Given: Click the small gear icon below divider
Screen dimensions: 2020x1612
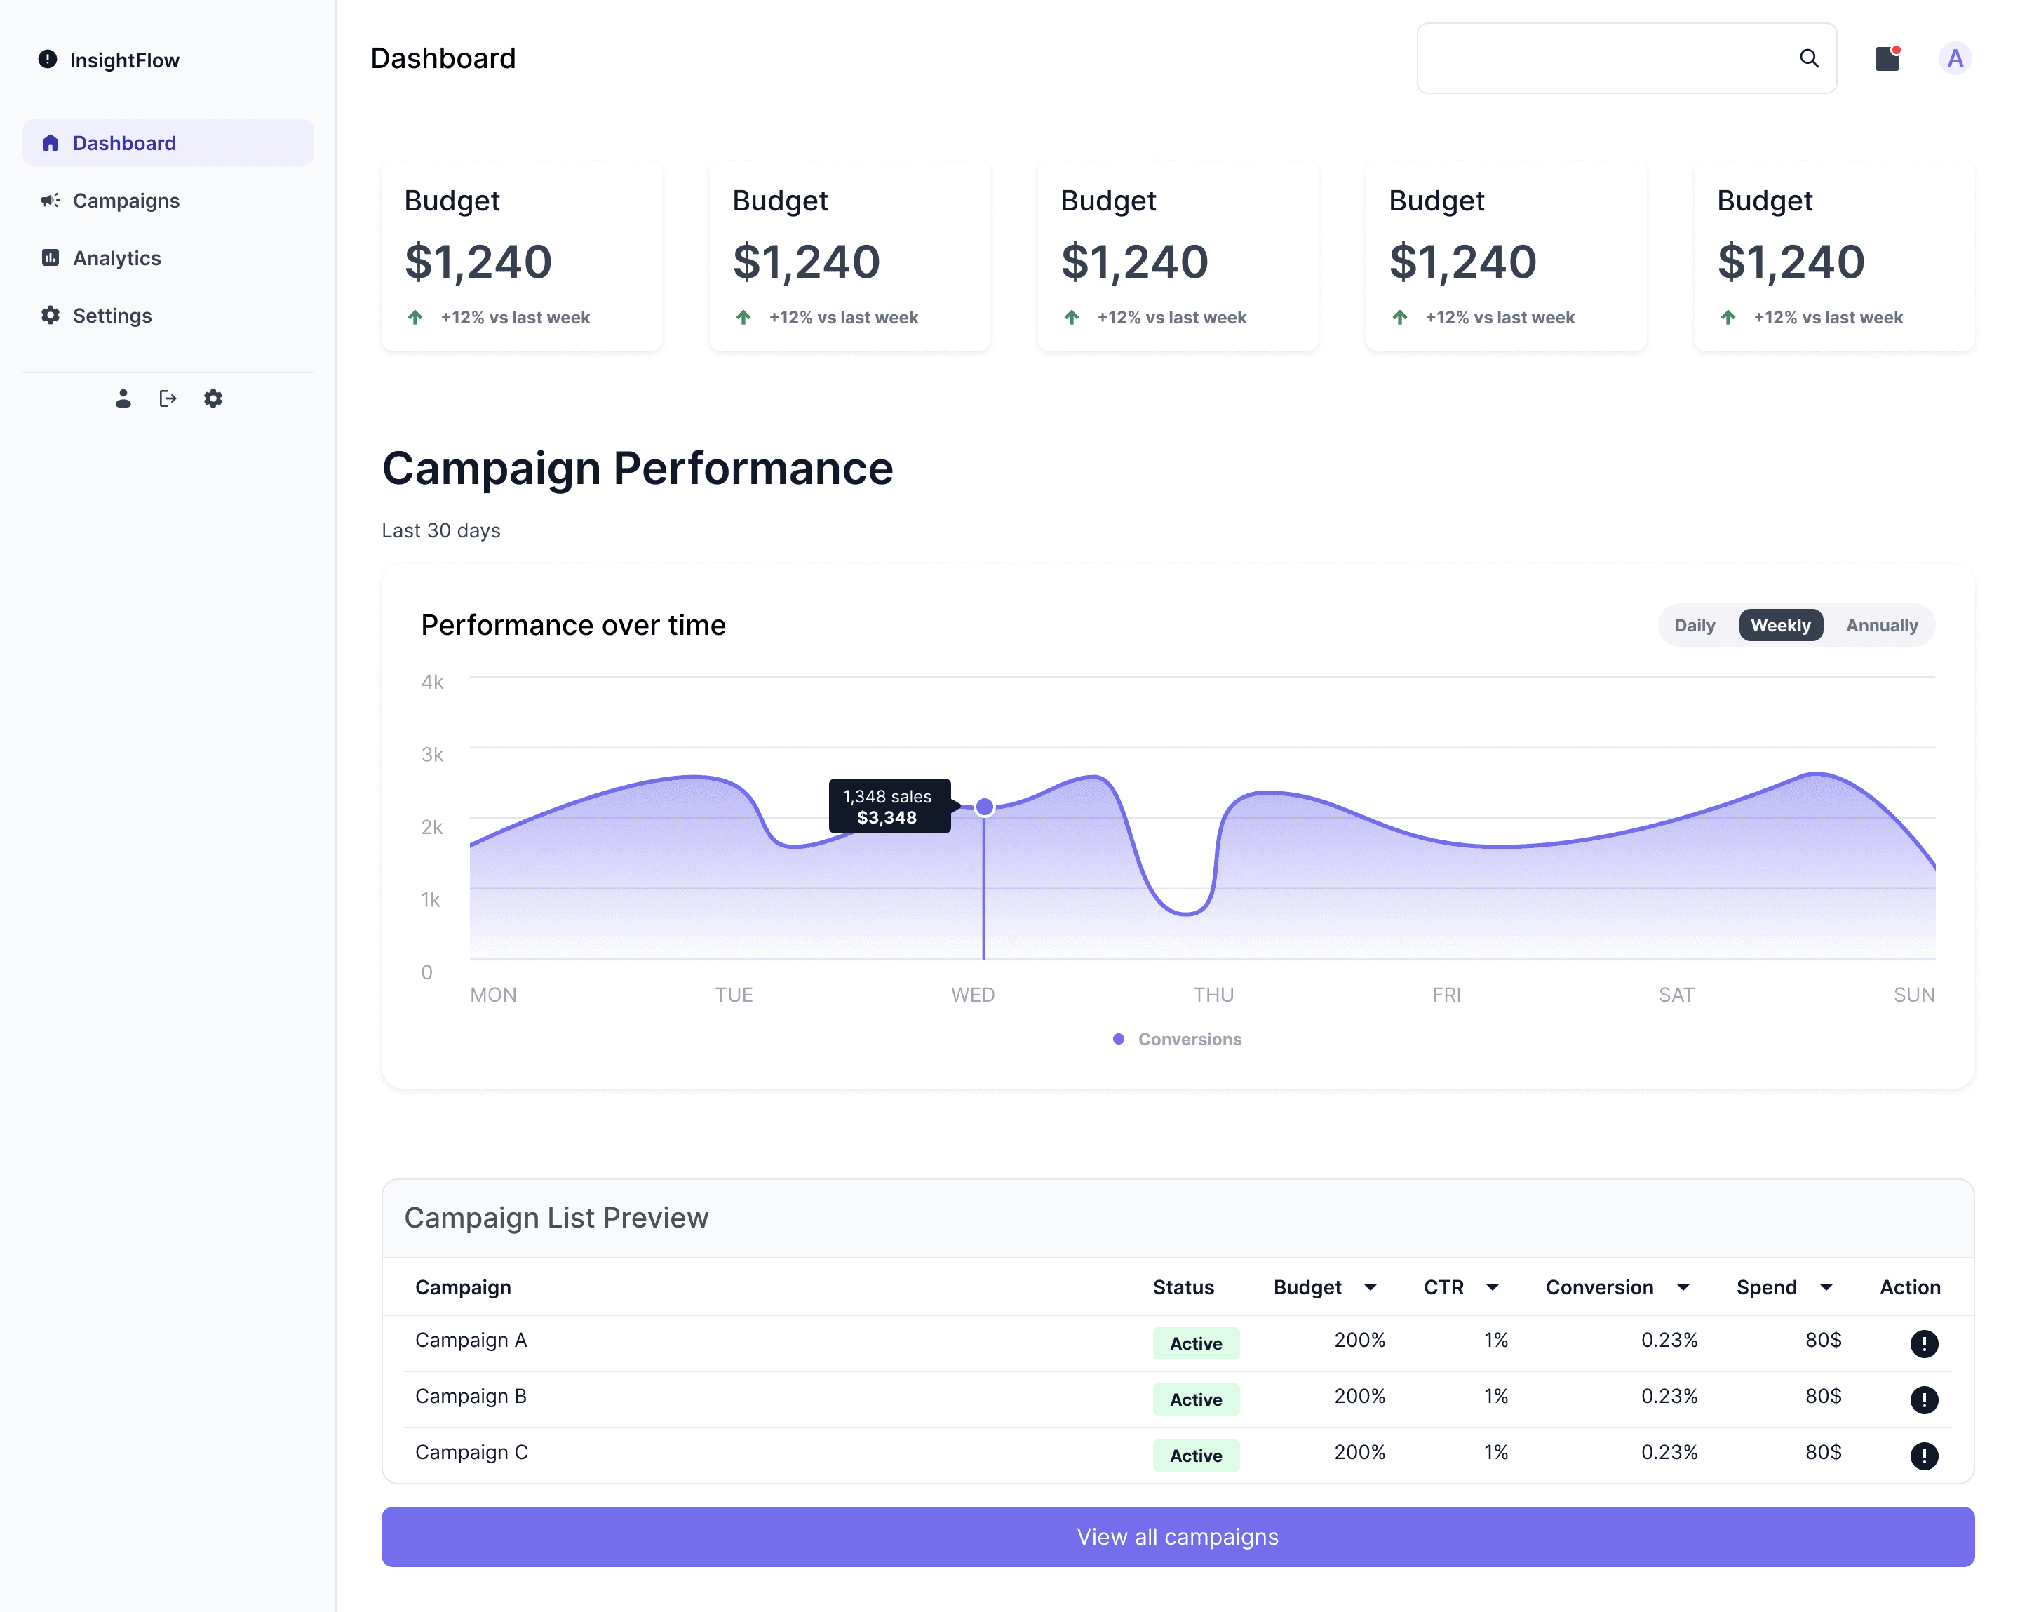Looking at the screenshot, I should pos(213,398).
